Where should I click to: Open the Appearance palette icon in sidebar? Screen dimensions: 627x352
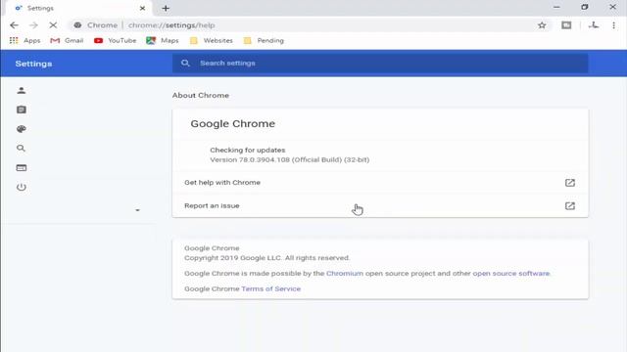[x=22, y=129]
